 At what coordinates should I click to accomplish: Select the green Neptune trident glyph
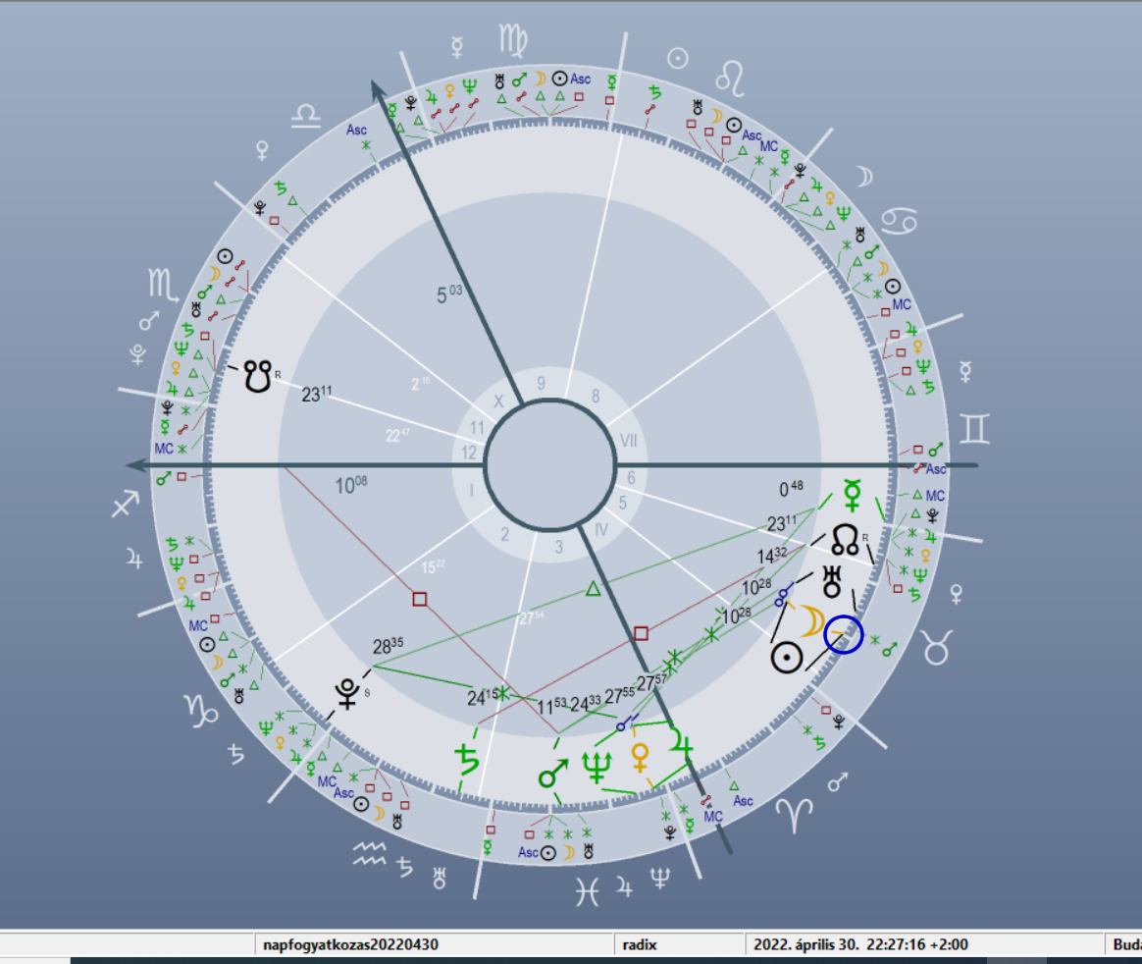597,764
